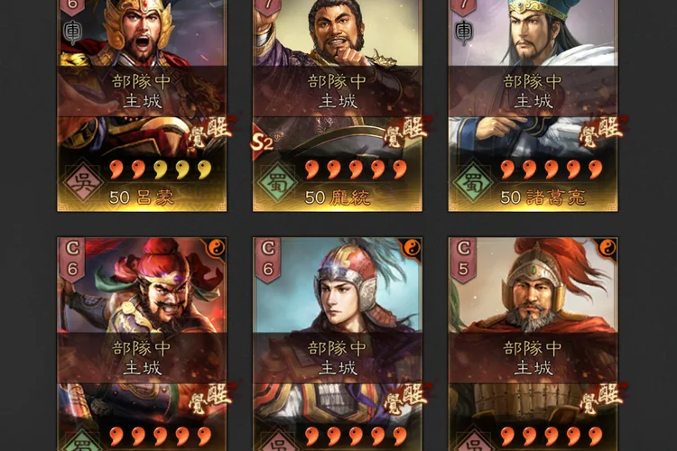The image size is (677, 451).
Task: Click the C 5 cost badge
Action: tap(463, 260)
